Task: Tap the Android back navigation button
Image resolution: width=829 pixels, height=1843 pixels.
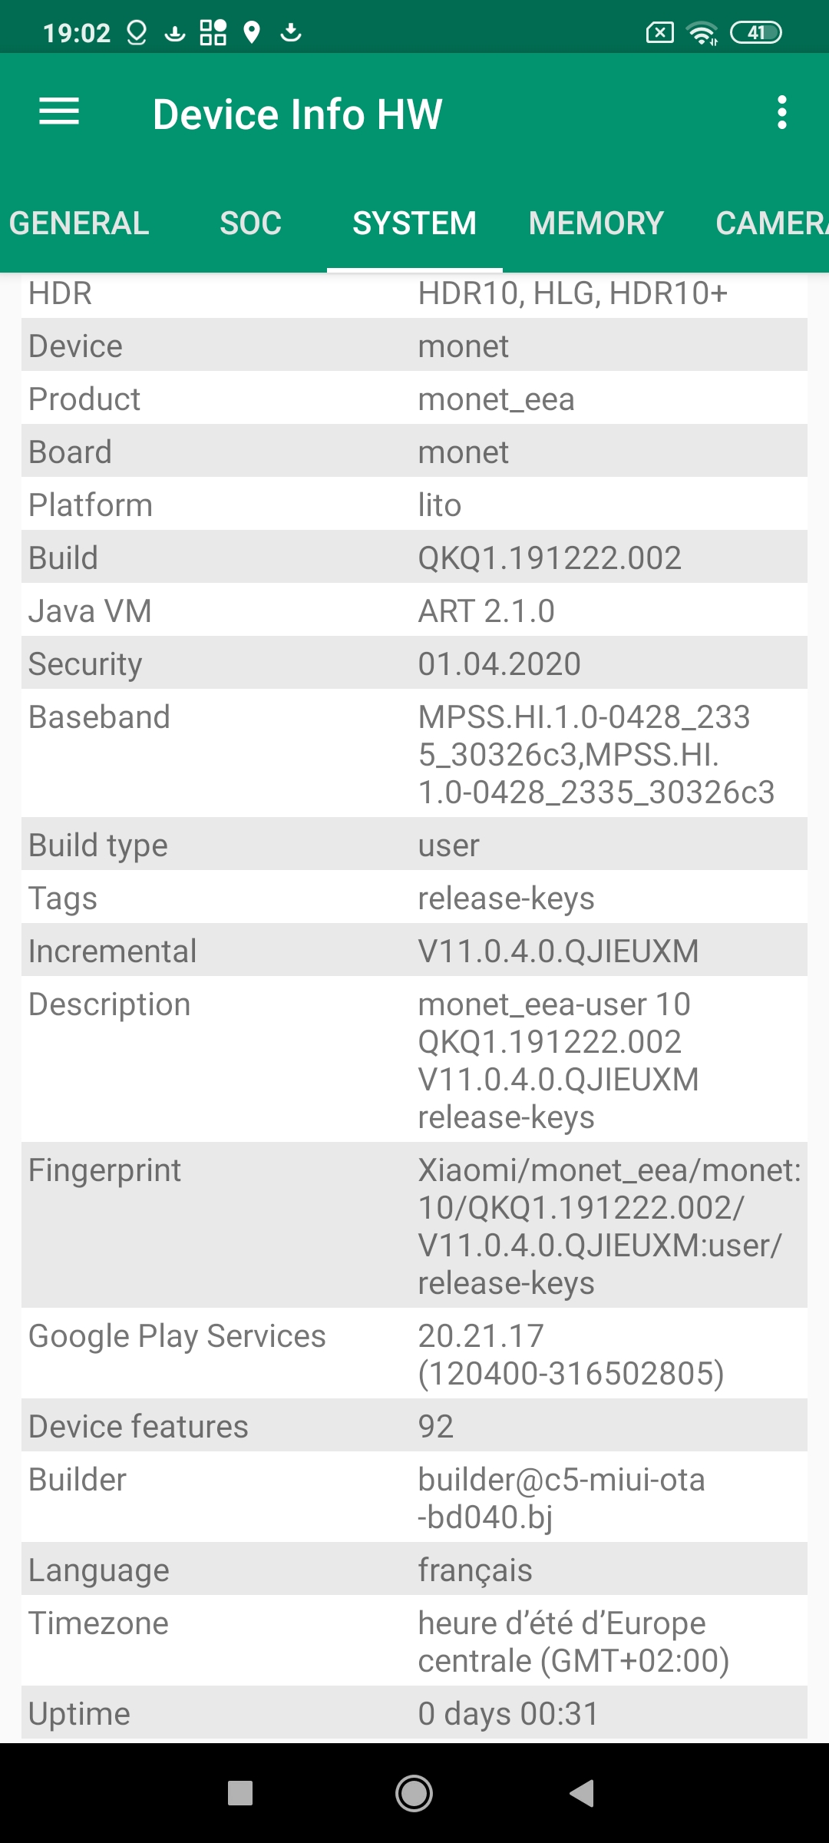Action: 582,1793
